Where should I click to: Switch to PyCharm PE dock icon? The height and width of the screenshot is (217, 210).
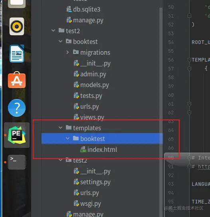[x=17, y=135]
